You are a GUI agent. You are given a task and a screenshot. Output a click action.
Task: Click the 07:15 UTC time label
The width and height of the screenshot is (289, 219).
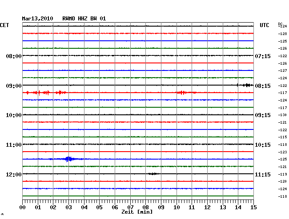pos(263,56)
